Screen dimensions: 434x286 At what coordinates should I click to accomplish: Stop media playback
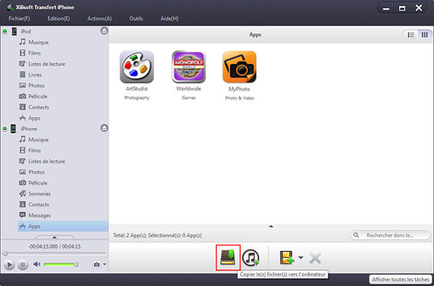tap(22, 265)
